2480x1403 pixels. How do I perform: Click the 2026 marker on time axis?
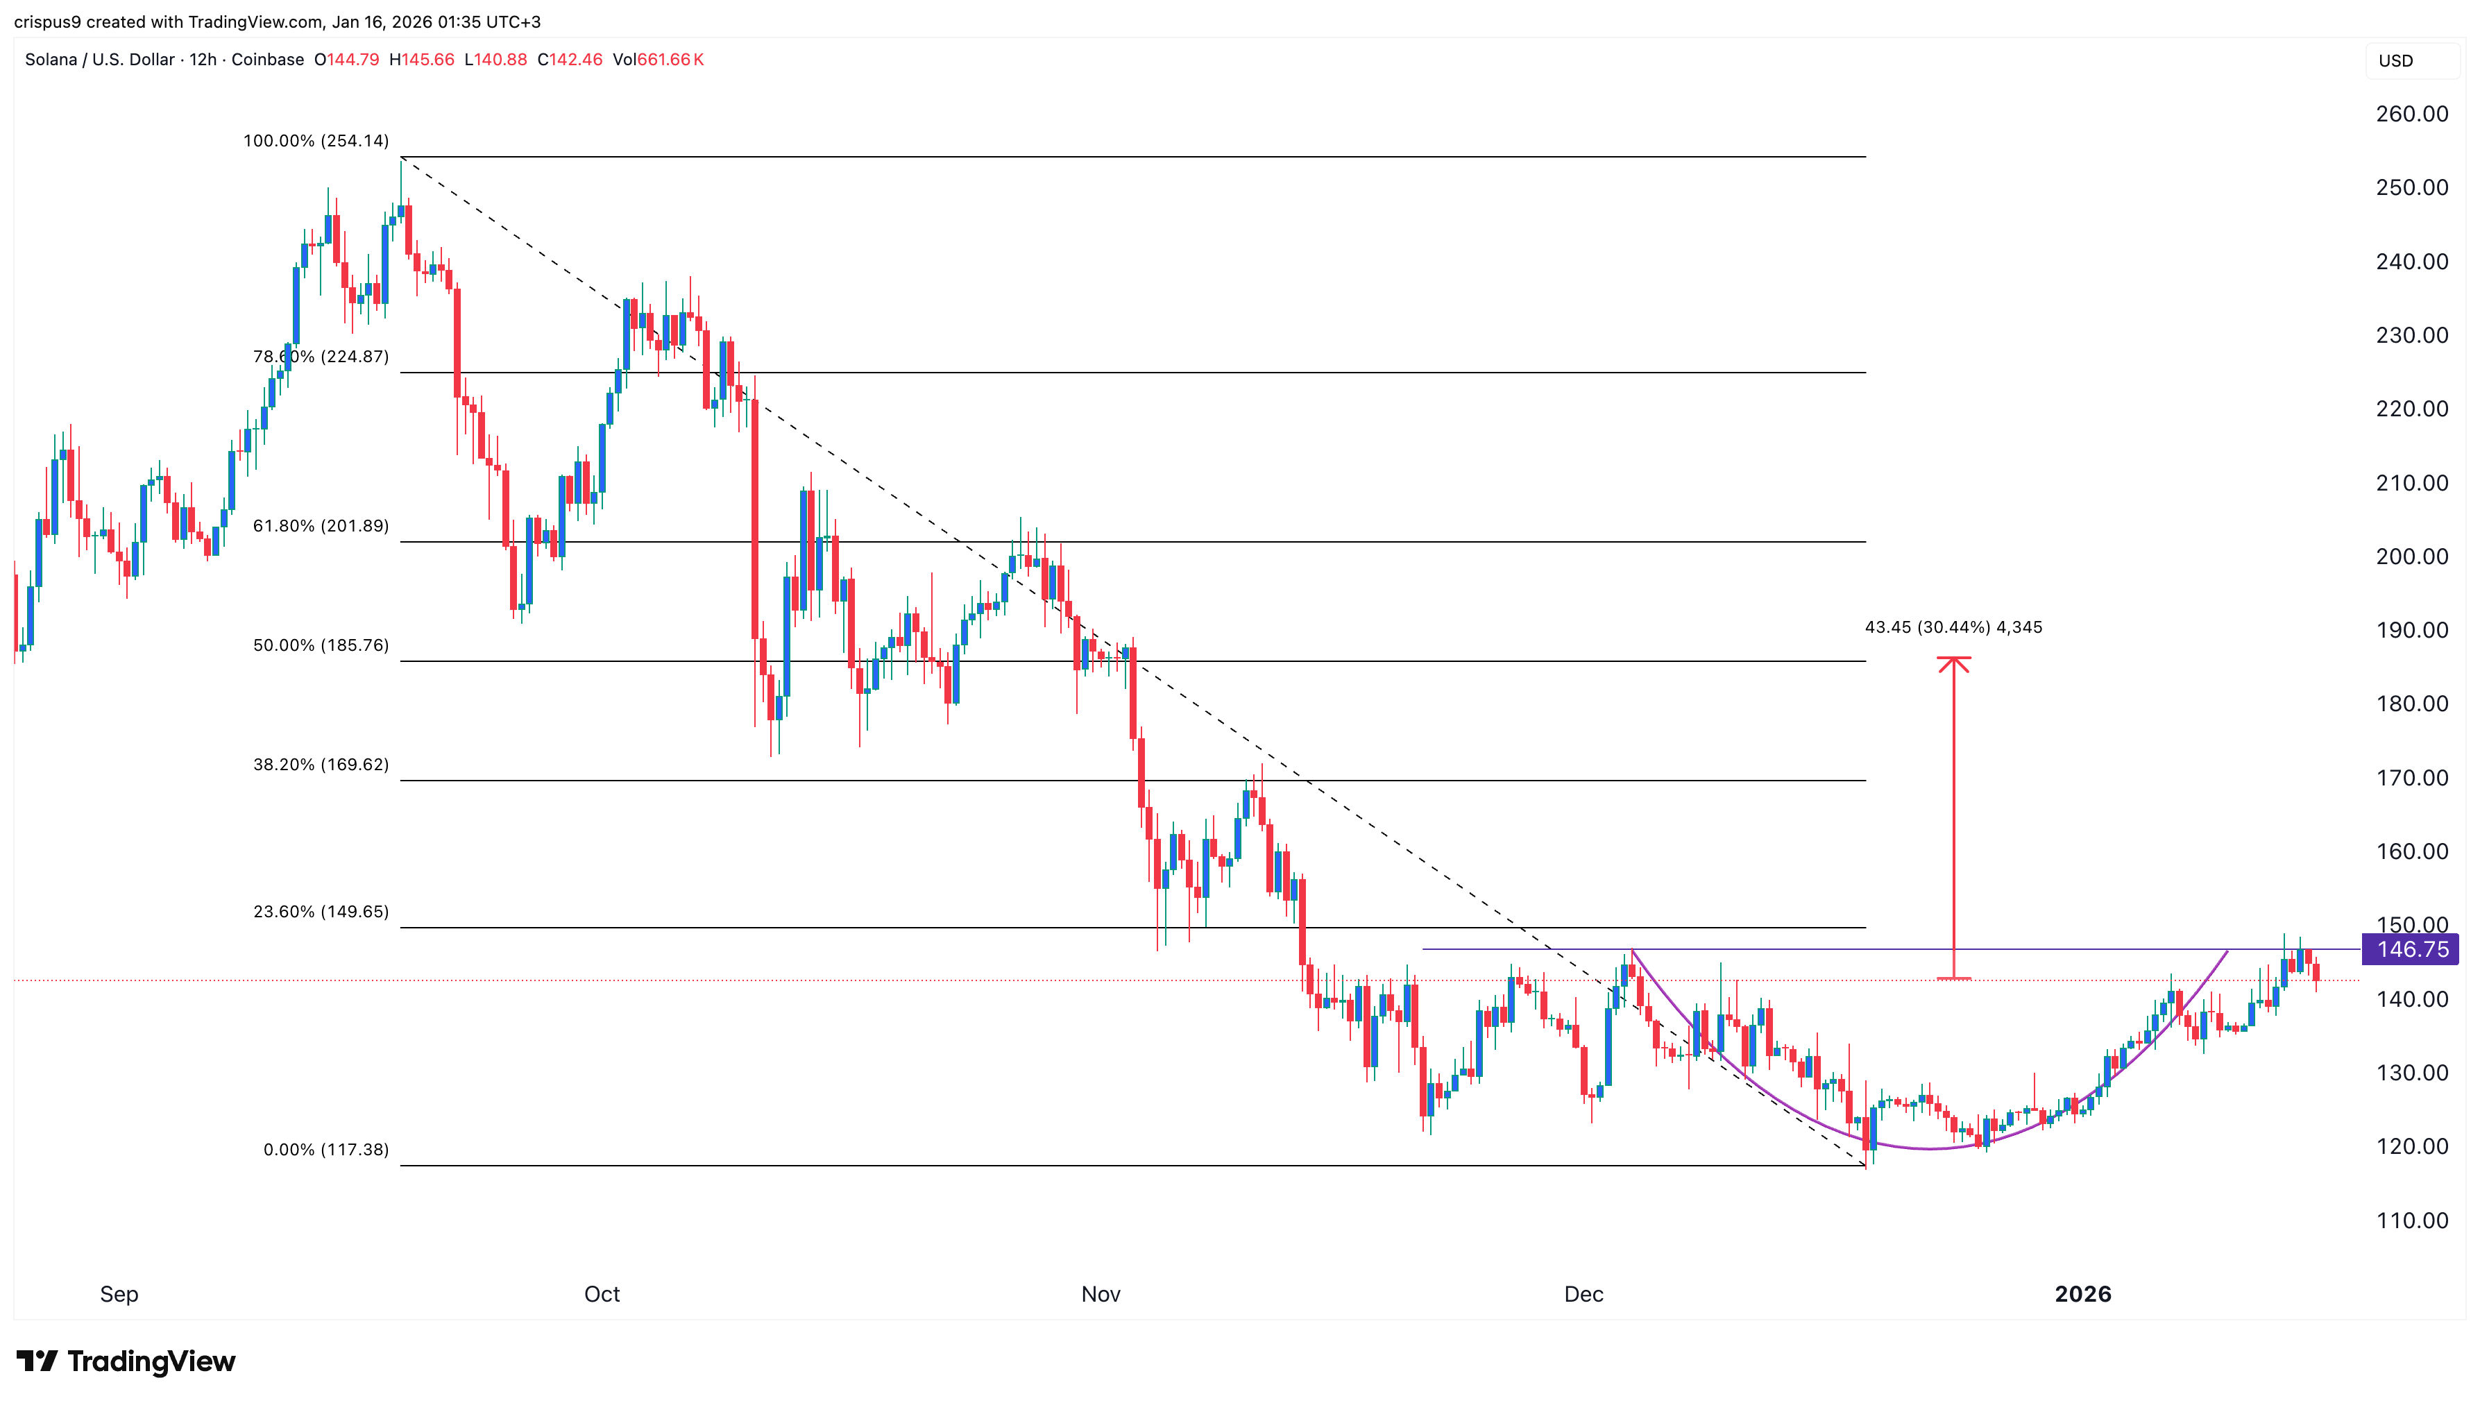[2082, 1294]
